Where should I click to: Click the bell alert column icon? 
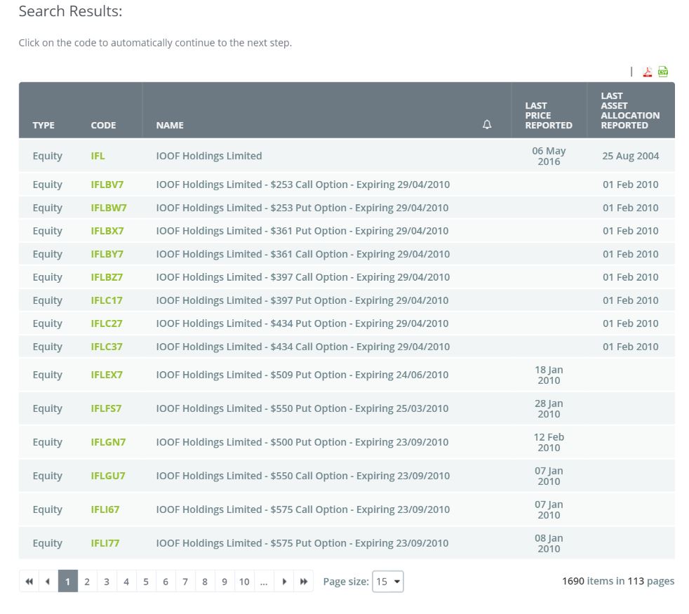pyautogui.click(x=487, y=125)
